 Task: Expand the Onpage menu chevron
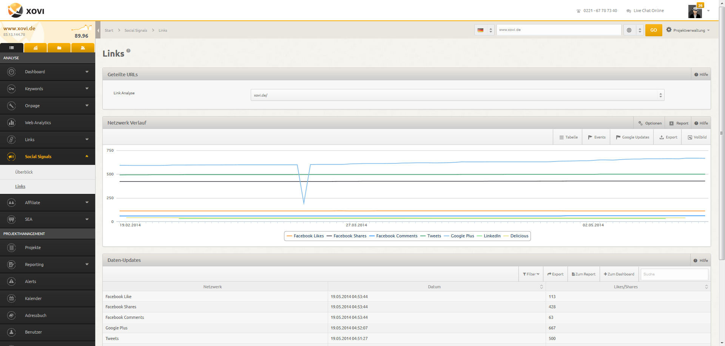87,106
